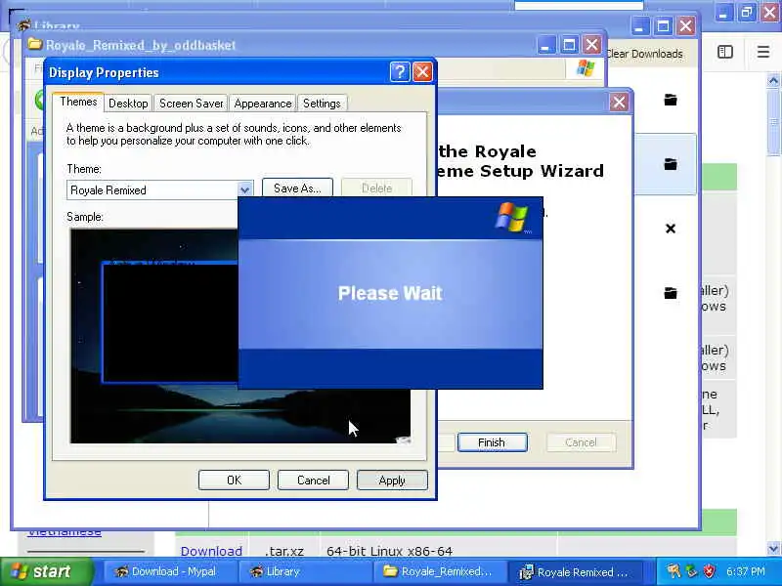The image size is (782, 586).
Task: Open the Start menu
Action: point(46,571)
